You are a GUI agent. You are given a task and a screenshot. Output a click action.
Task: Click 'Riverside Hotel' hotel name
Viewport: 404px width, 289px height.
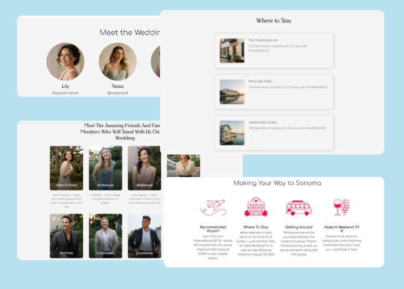click(260, 81)
